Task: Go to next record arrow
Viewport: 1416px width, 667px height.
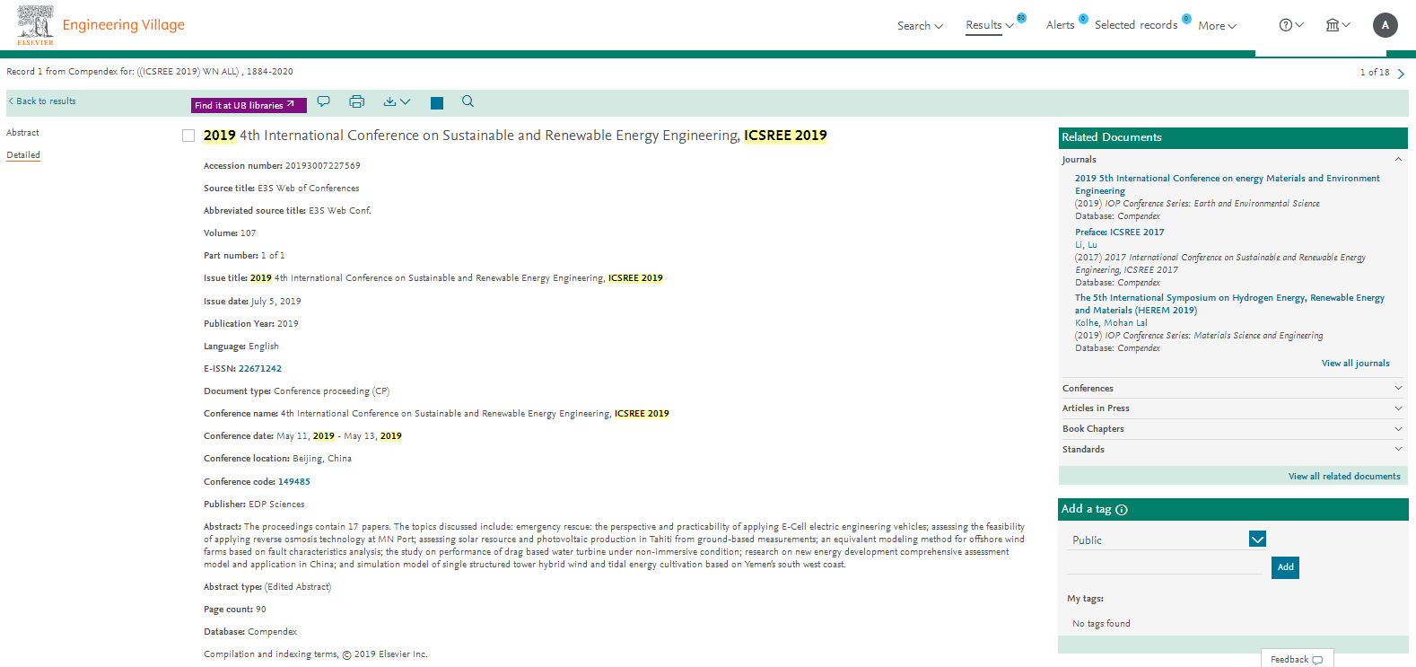Action: 1401,74
